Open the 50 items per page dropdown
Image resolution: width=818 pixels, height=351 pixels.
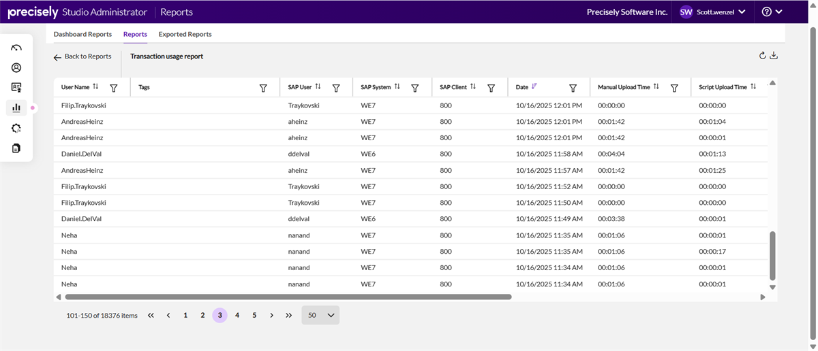[320, 315]
